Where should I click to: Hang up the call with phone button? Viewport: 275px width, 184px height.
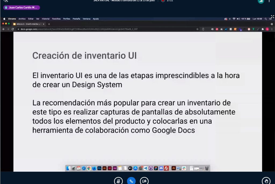click(131, 181)
